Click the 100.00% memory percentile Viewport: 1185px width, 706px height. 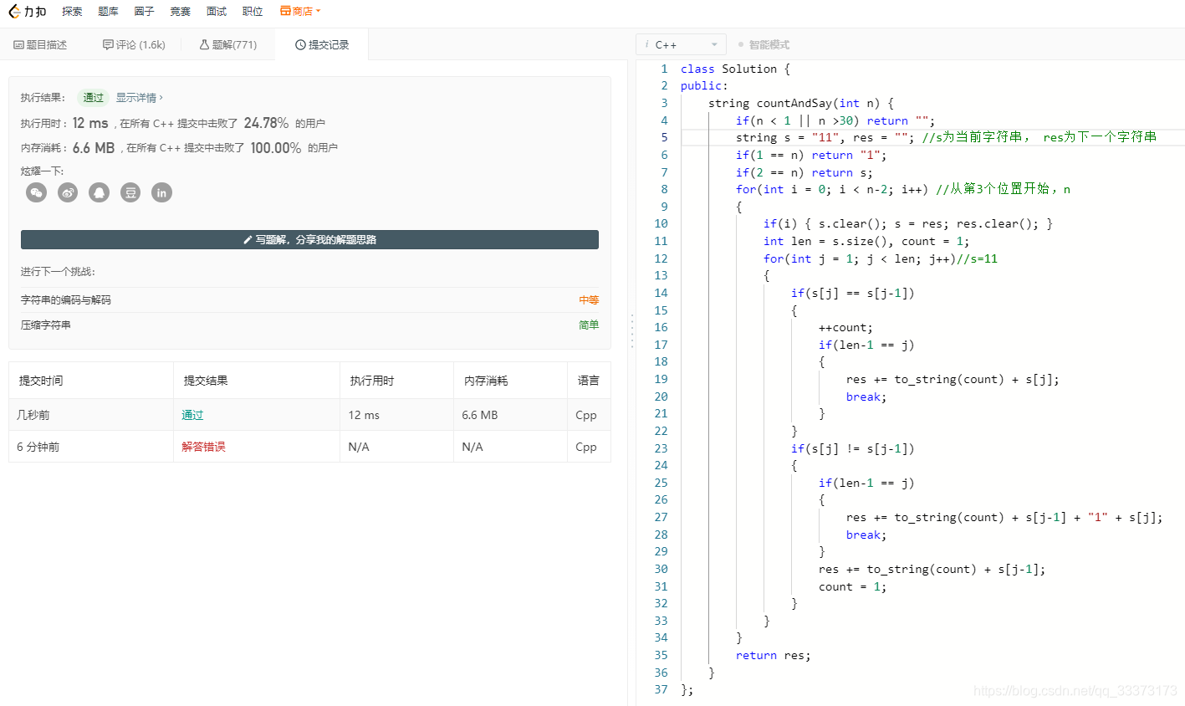click(x=276, y=147)
